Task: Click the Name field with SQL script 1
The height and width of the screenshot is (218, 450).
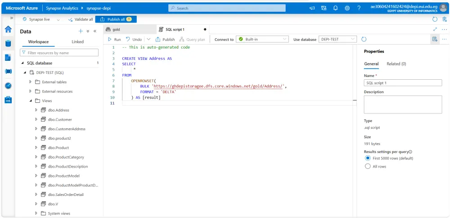Action: pyautogui.click(x=403, y=83)
